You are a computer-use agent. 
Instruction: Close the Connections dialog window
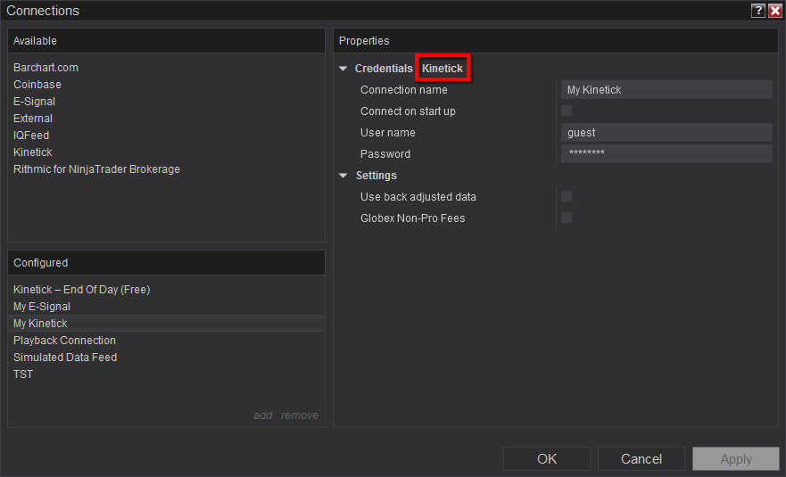774,11
